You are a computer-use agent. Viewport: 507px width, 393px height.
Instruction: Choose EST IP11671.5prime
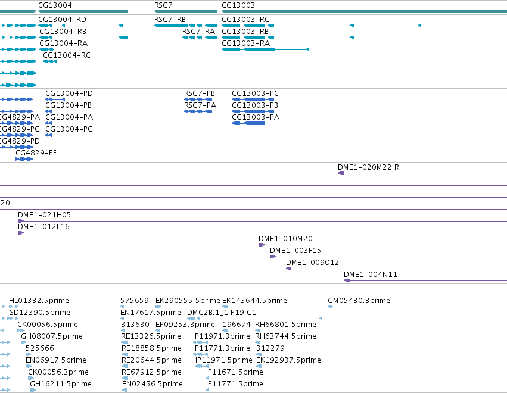click(x=207, y=378)
